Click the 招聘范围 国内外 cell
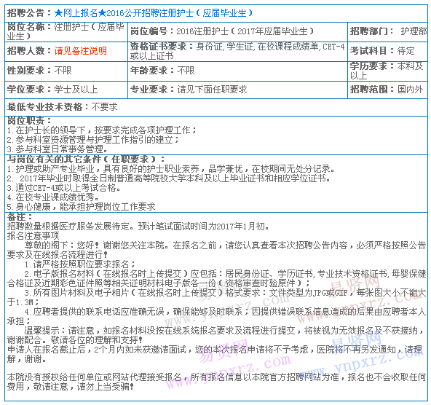This screenshot has height=405, width=431. (387, 90)
